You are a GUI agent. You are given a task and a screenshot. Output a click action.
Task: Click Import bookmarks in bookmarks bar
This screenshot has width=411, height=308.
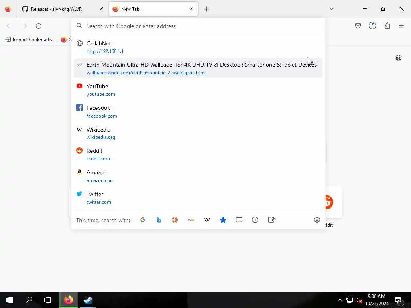[31, 40]
